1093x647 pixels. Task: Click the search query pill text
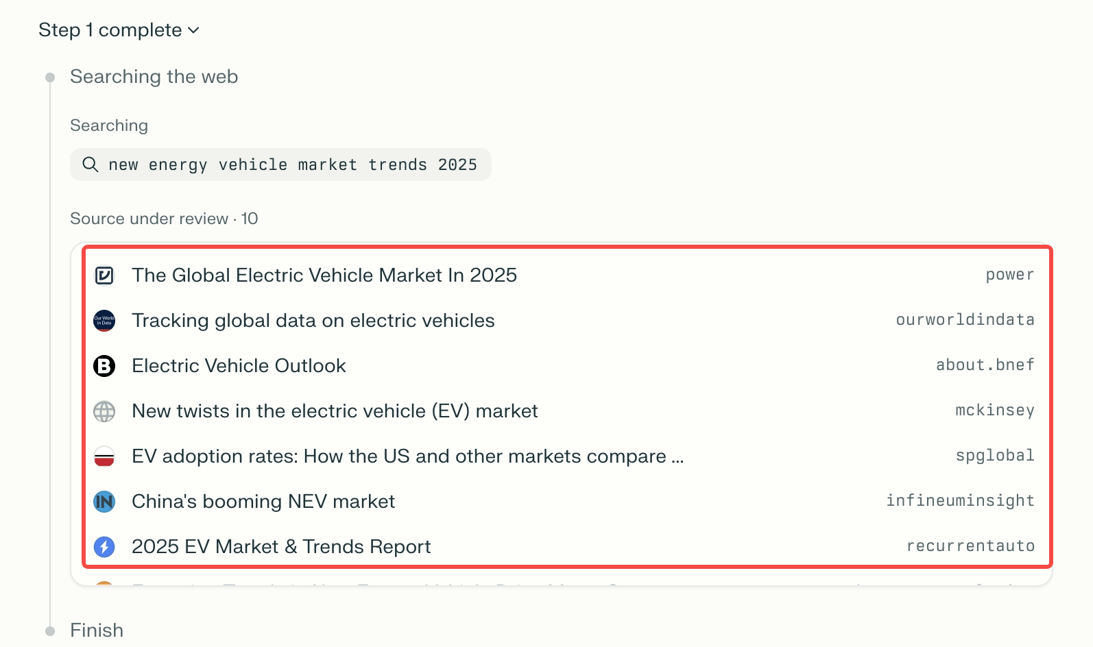(292, 165)
